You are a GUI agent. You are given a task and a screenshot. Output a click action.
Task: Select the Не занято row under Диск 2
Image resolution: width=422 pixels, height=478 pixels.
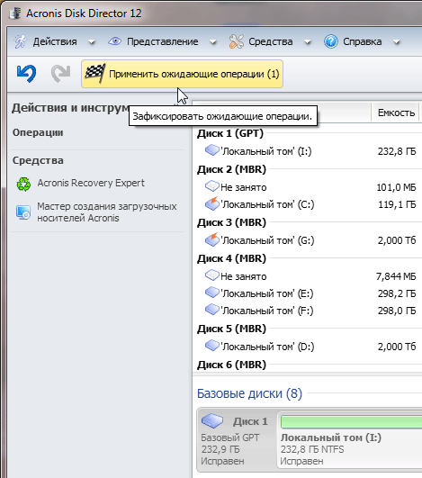[308, 187]
